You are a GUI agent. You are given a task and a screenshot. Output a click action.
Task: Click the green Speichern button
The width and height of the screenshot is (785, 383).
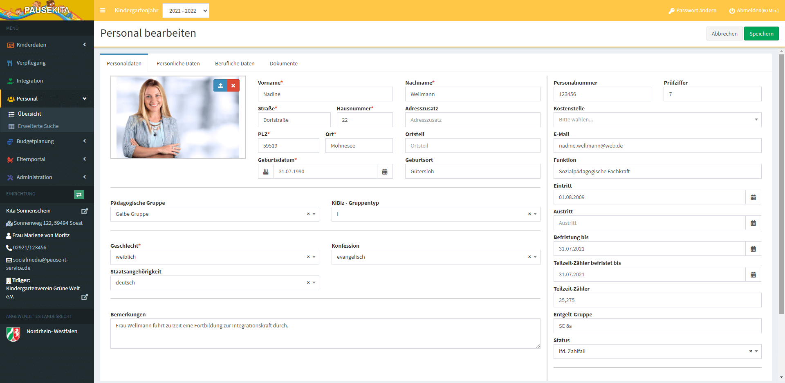click(x=761, y=34)
